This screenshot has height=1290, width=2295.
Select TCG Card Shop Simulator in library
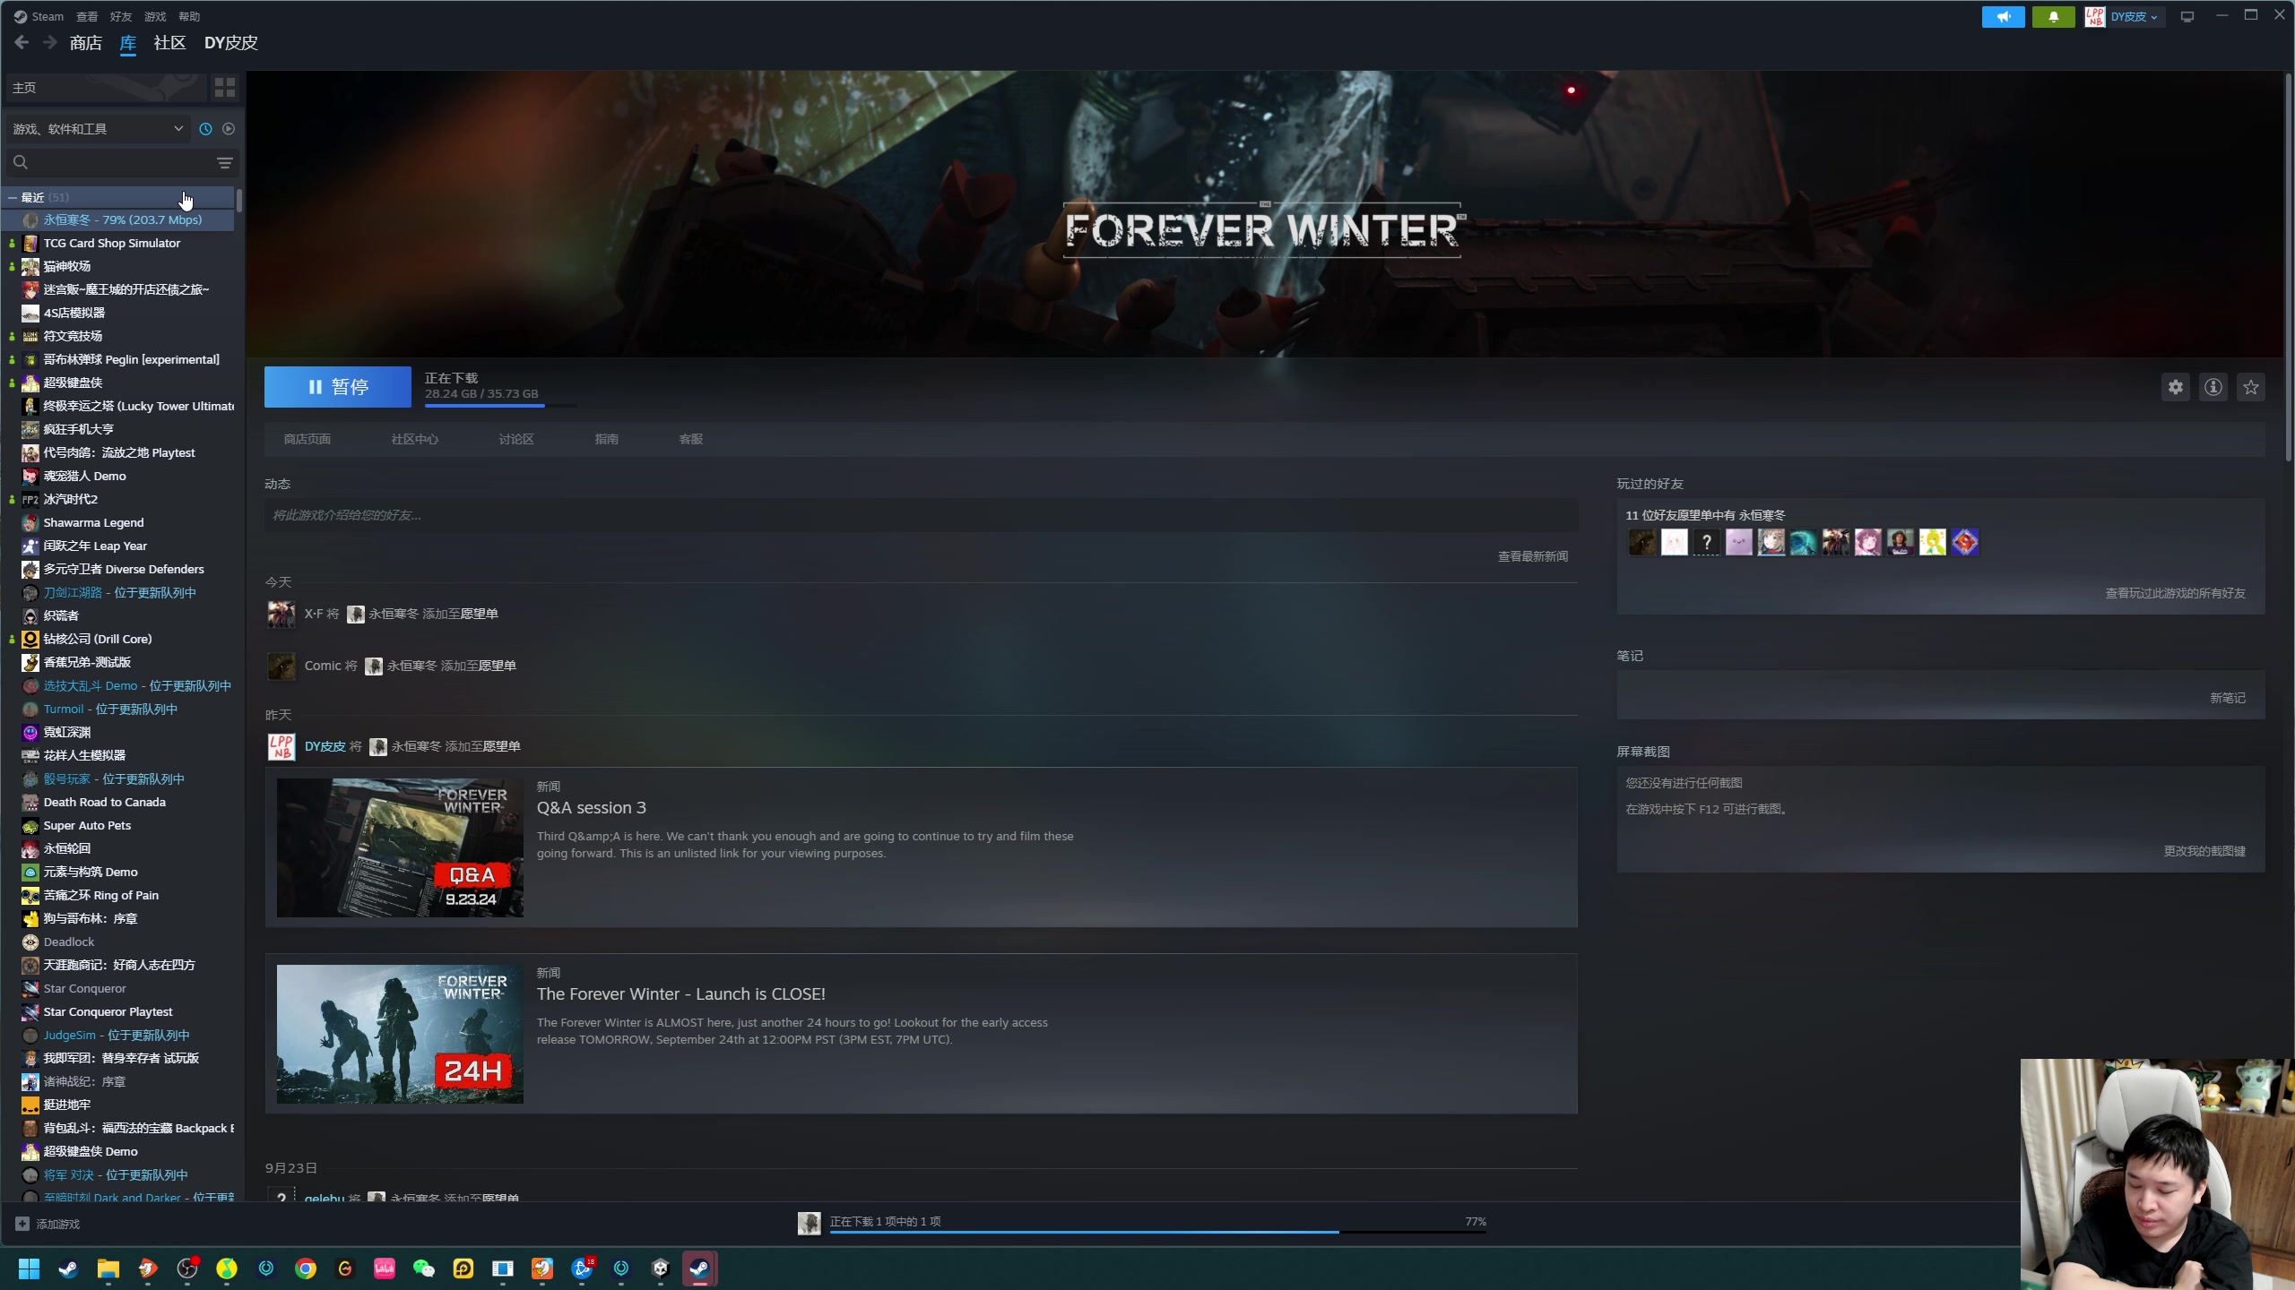pyautogui.click(x=112, y=244)
